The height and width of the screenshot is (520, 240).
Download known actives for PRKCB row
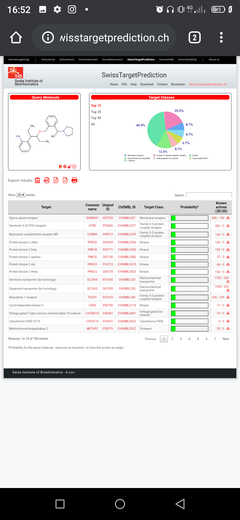[x=228, y=250]
